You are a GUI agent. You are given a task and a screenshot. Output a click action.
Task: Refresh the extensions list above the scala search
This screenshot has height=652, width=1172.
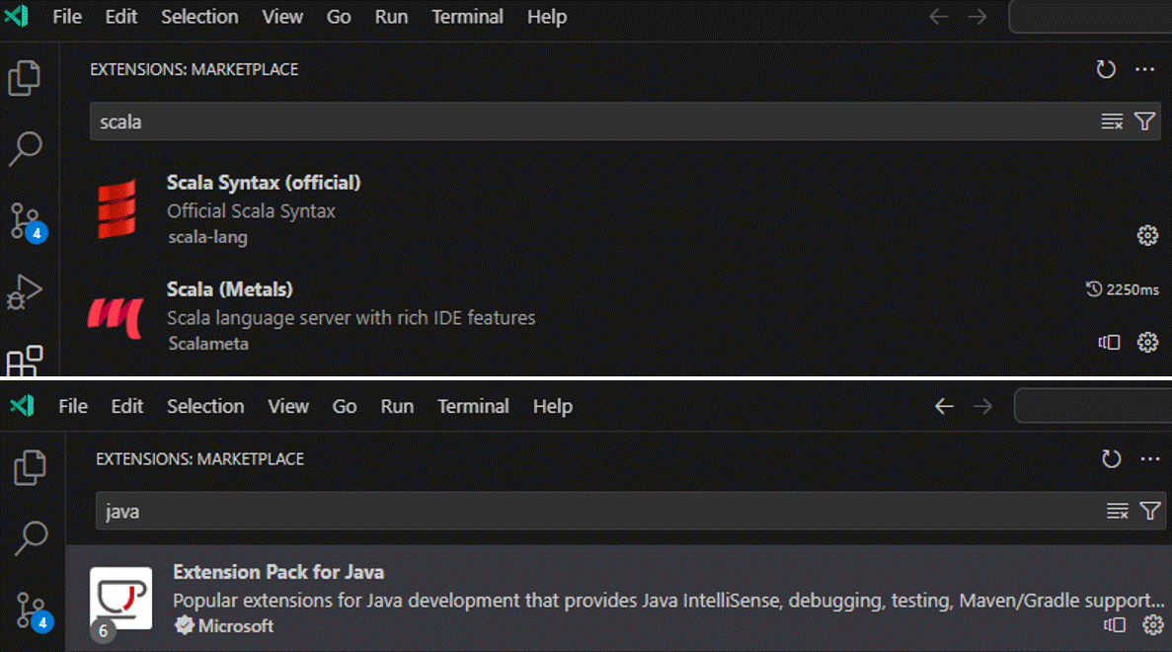click(1106, 69)
